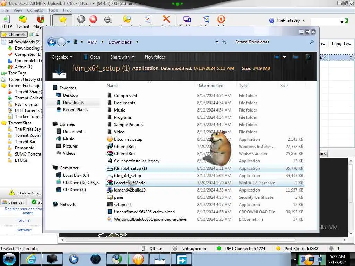
Task: Click the Sign in button in BitComet
Action: tap(14, 202)
